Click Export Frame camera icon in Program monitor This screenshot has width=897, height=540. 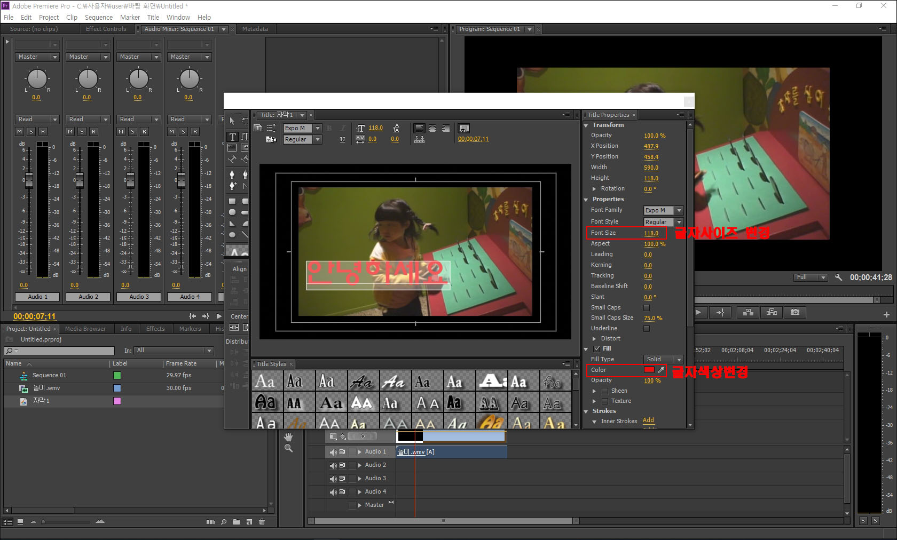pos(795,312)
